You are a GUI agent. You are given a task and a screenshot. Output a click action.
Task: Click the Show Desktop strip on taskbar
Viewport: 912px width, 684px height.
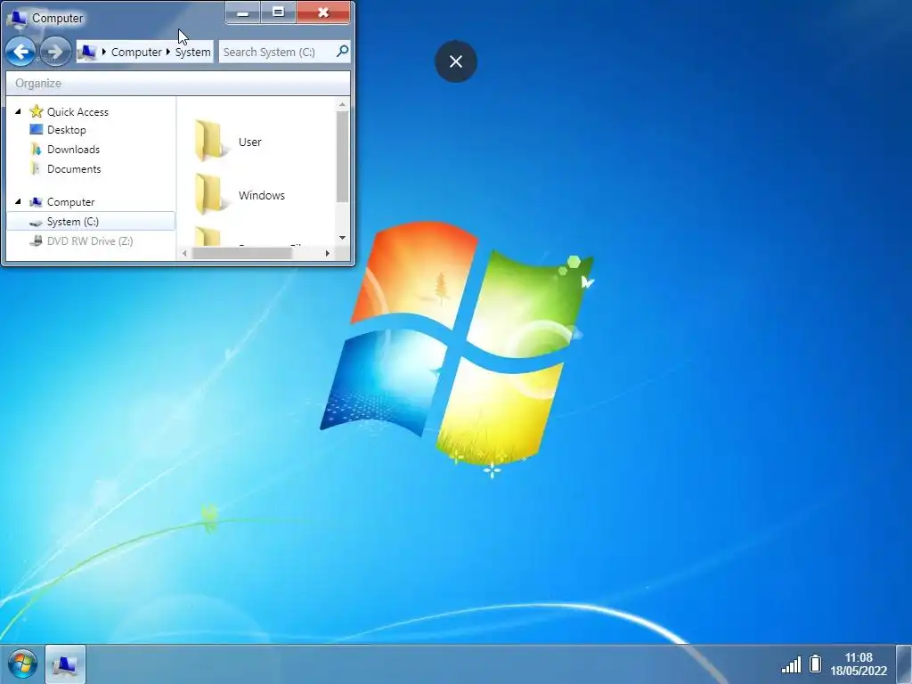point(903,664)
